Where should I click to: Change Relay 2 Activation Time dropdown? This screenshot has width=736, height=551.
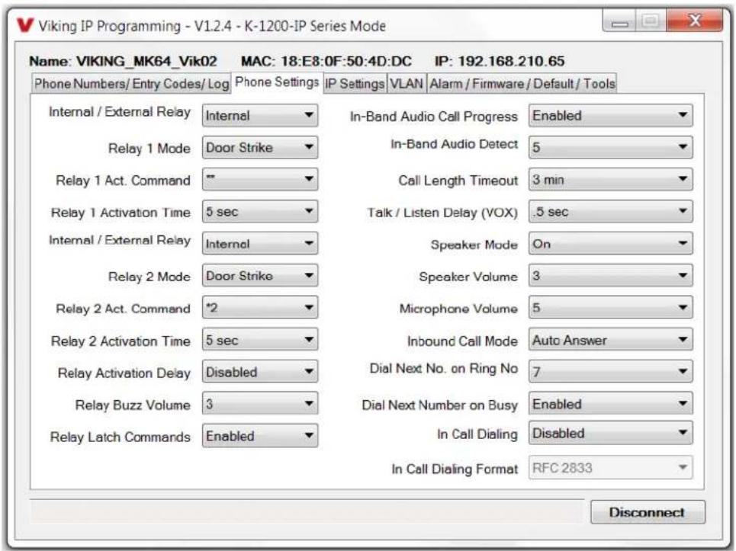tap(260, 340)
